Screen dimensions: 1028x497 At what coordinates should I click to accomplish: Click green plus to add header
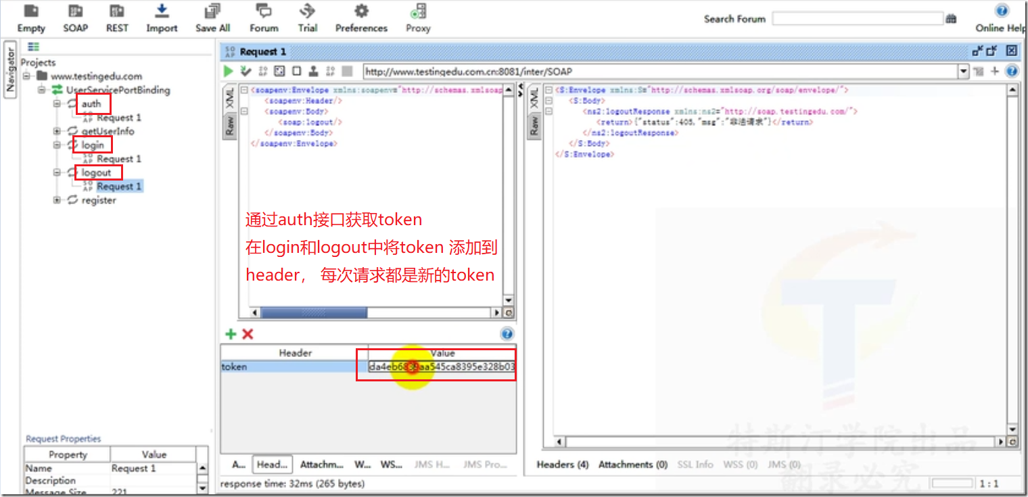point(231,334)
